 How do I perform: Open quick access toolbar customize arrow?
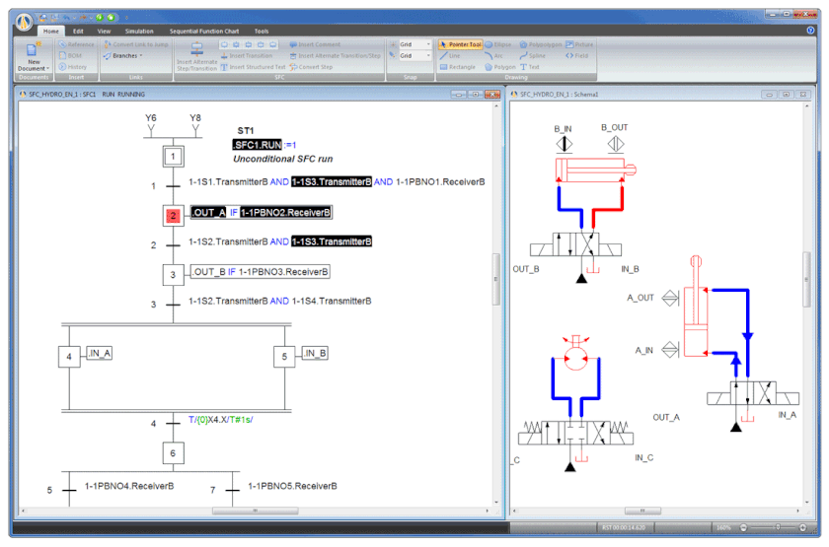point(126,18)
